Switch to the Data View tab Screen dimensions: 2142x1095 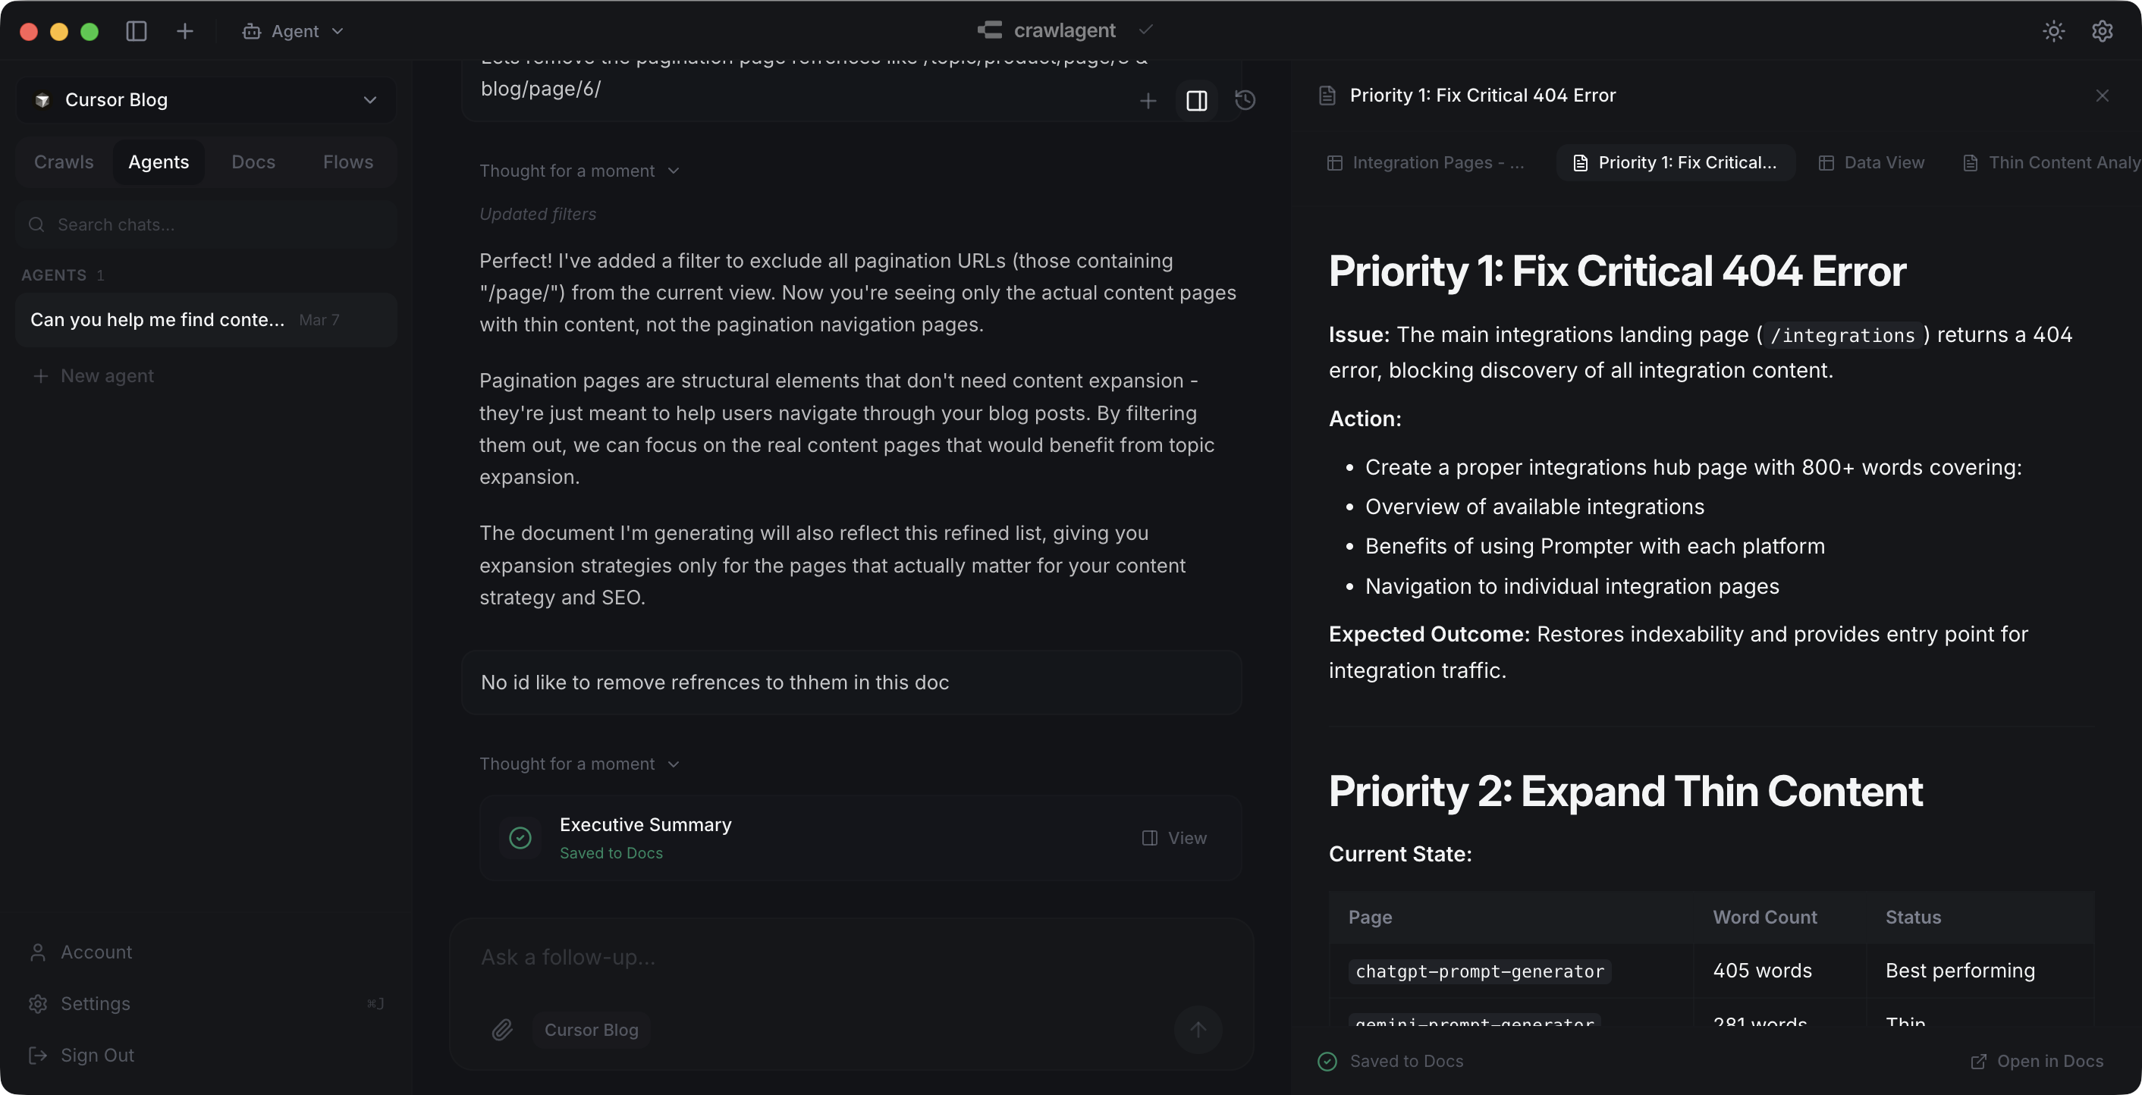click(1872, 162)
